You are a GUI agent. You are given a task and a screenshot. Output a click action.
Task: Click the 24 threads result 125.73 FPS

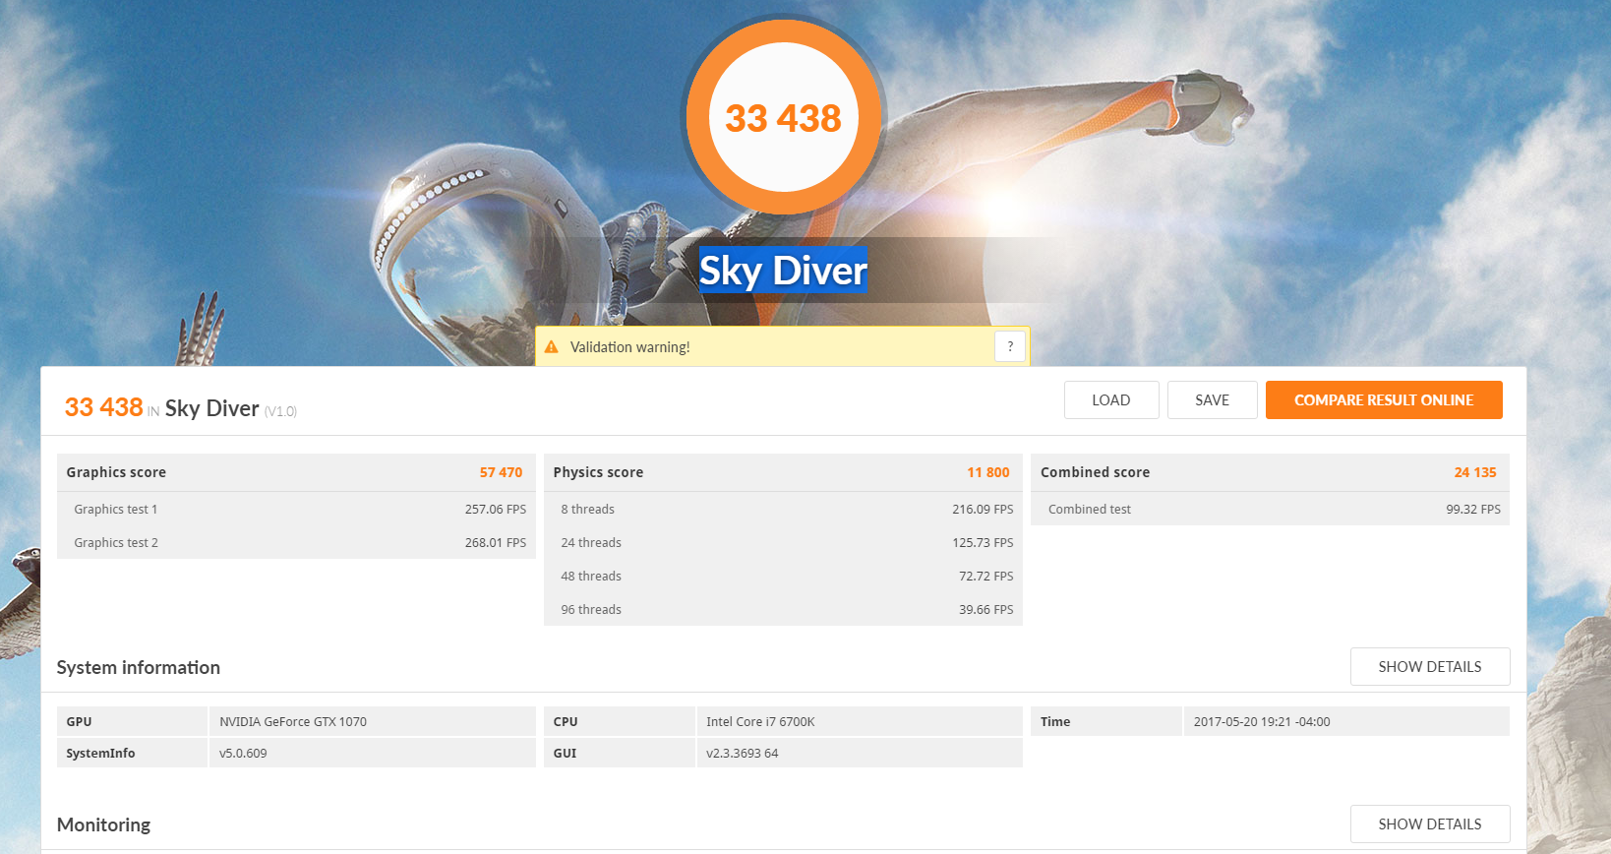(x=983, y=543)
